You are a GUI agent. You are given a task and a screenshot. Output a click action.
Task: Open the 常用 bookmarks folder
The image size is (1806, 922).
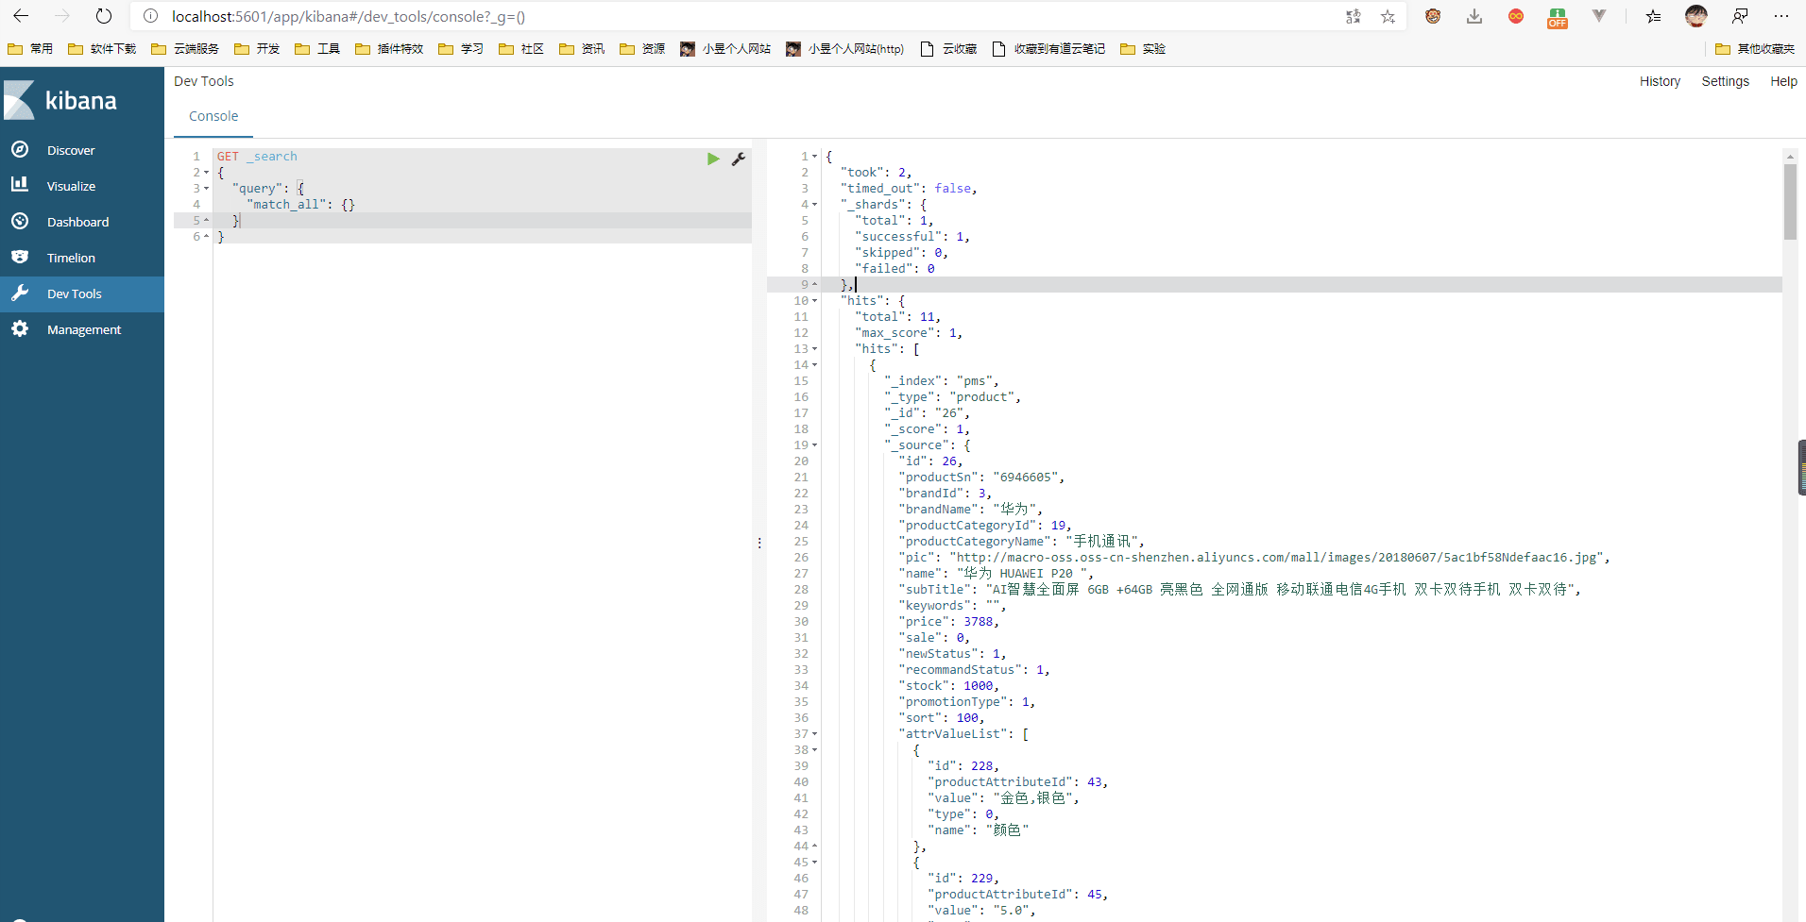[x=30, y=49]
